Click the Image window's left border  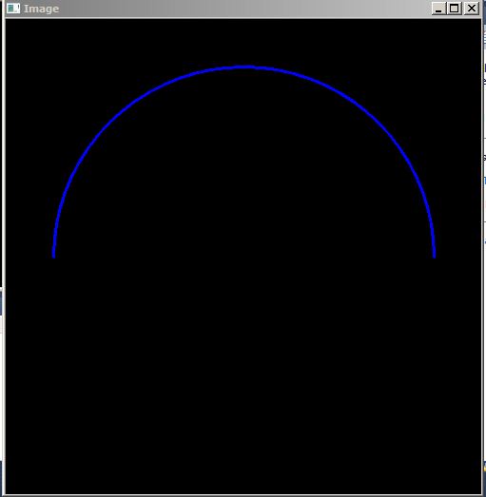coord(4,247)
